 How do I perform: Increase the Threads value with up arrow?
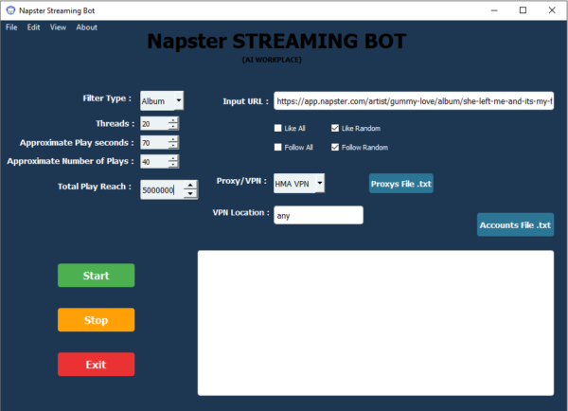[x=173, y=120]
